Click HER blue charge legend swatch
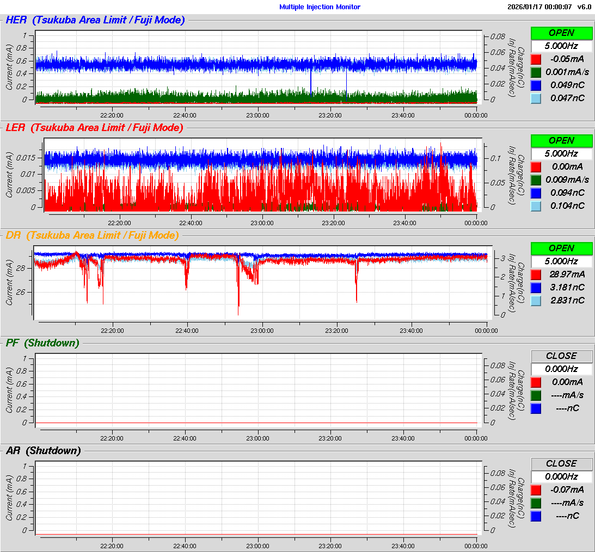595x552 pixels. (x=536, y=85)
